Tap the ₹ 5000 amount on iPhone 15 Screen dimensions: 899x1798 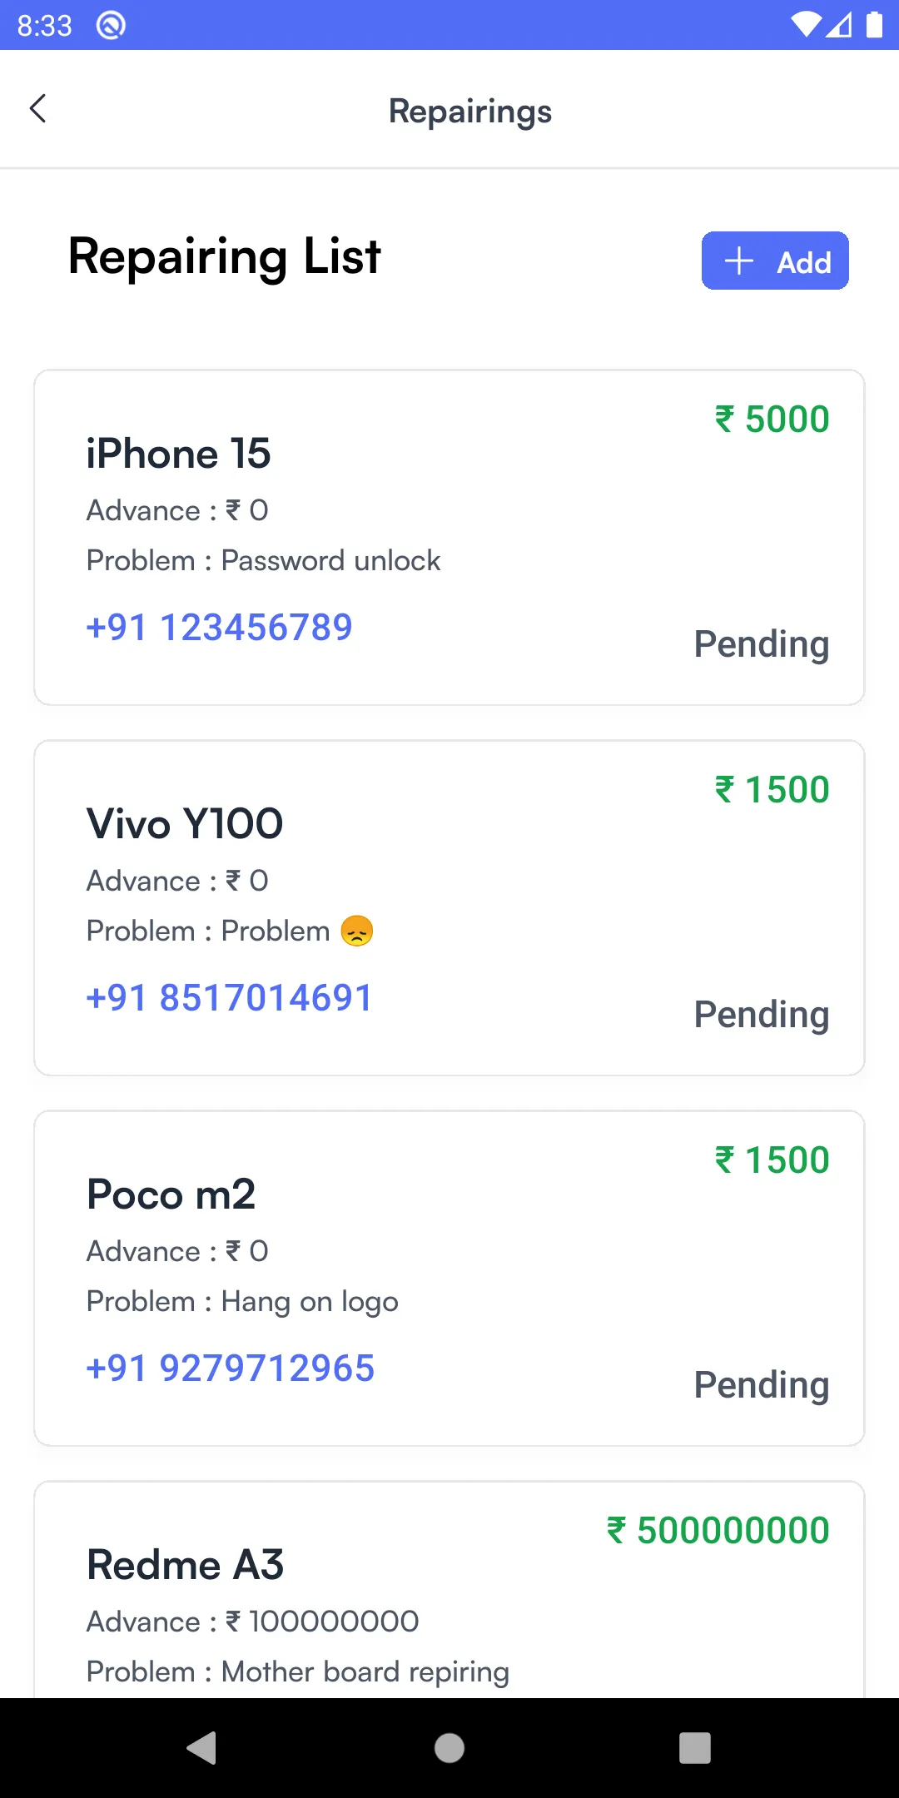click(x=772, y=419)
